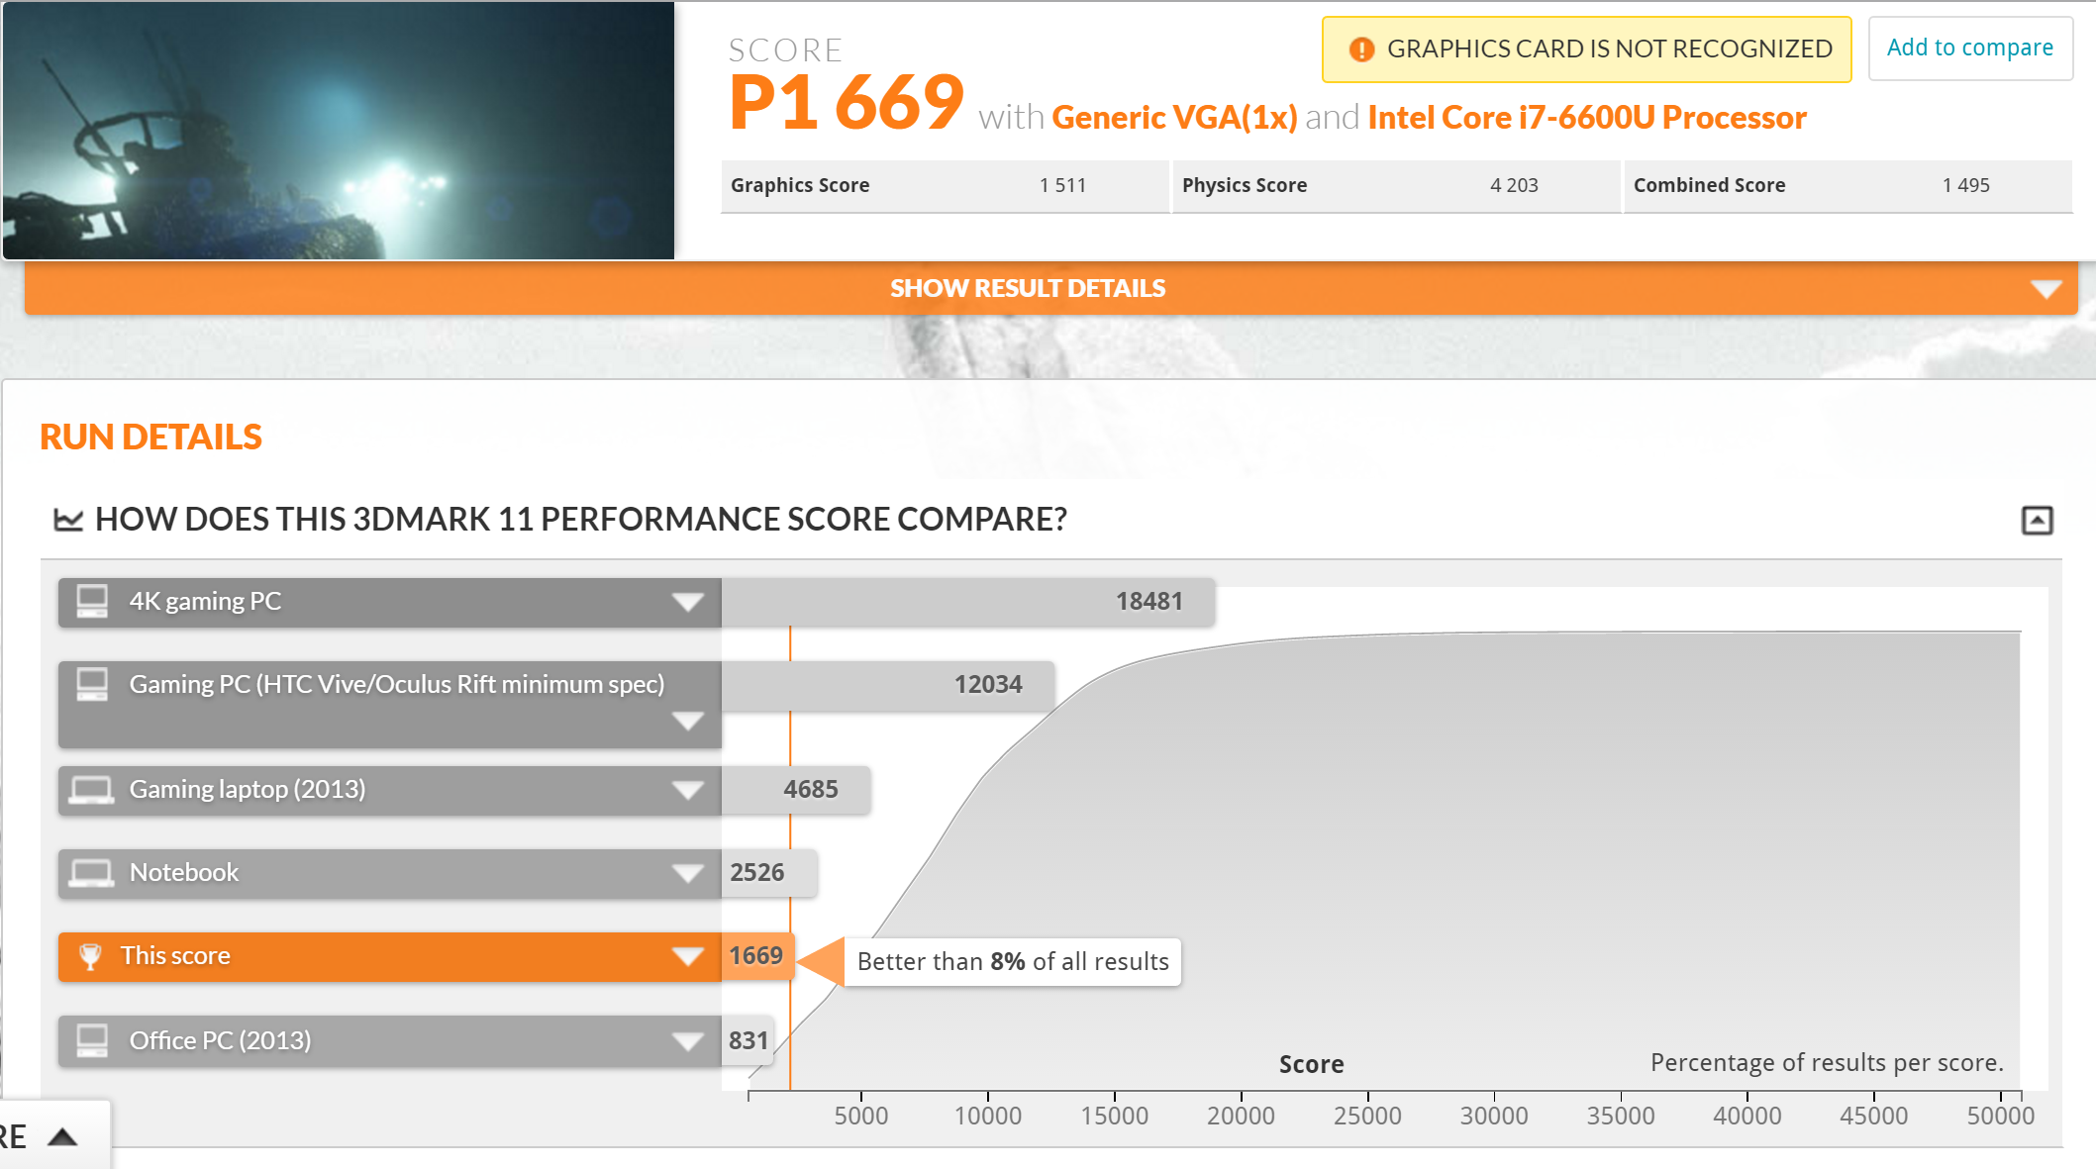Viewport: 2096px width, 1169px height.
Task: Expand the Gaming PC HTC Vive dropdown arrow
Action: point(687,721)
